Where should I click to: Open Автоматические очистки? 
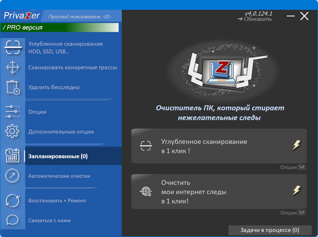click(x=59, y=176)
